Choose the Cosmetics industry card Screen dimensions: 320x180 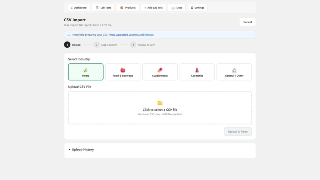point(197,72)
